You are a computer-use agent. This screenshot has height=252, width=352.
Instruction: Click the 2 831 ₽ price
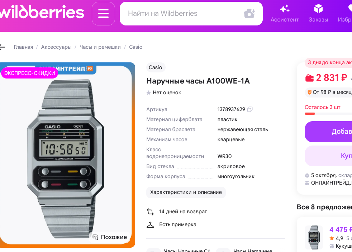(332, 78)
